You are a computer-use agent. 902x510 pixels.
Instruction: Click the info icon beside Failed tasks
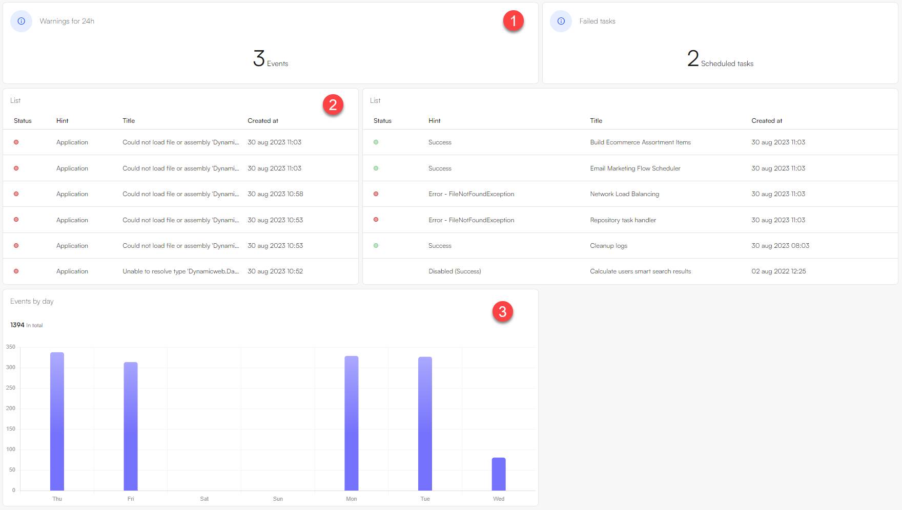tap(561, 21)
